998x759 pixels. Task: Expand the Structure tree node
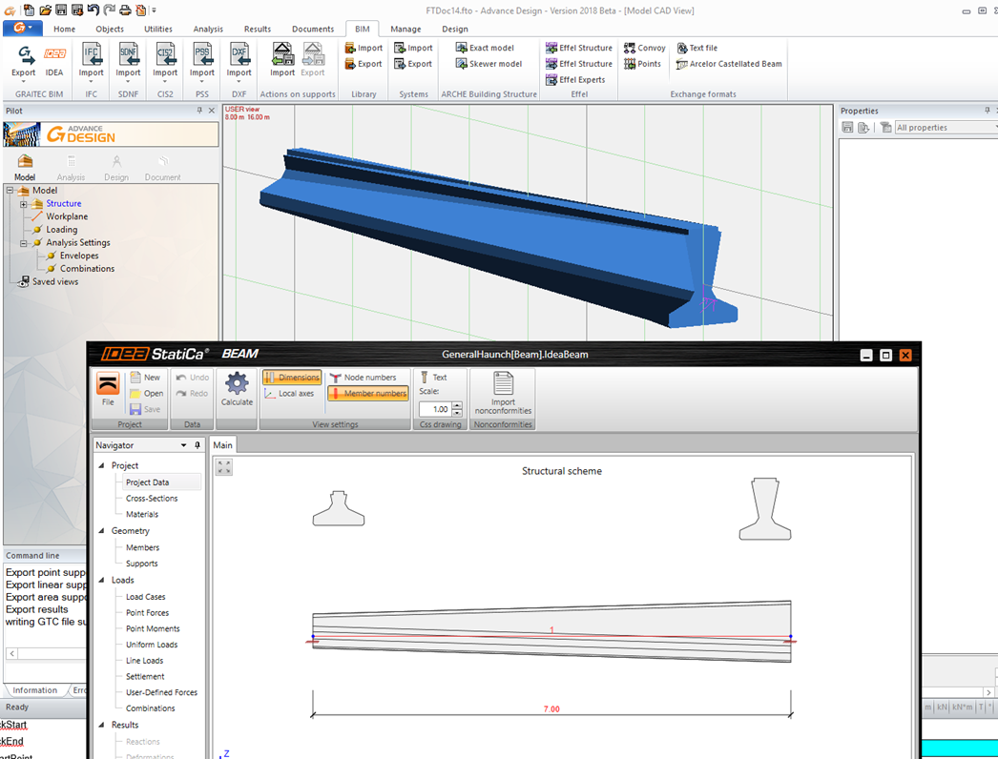click(24, 204)
